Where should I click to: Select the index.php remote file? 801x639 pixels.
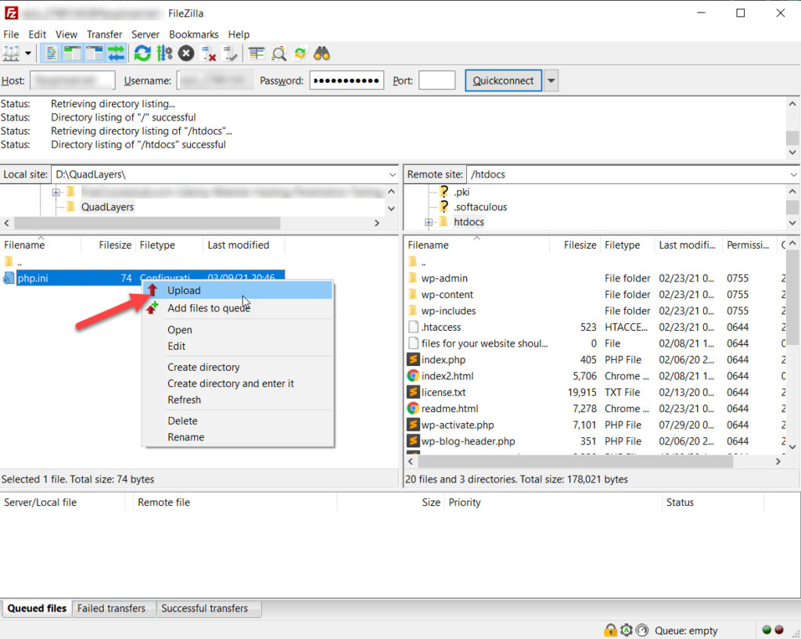[x=443, y=360]
